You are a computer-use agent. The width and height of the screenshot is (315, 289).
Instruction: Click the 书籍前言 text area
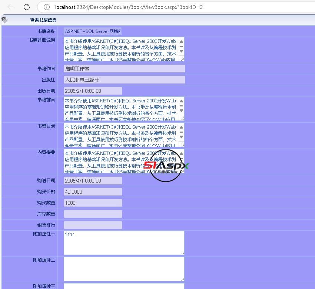[124, 109]
